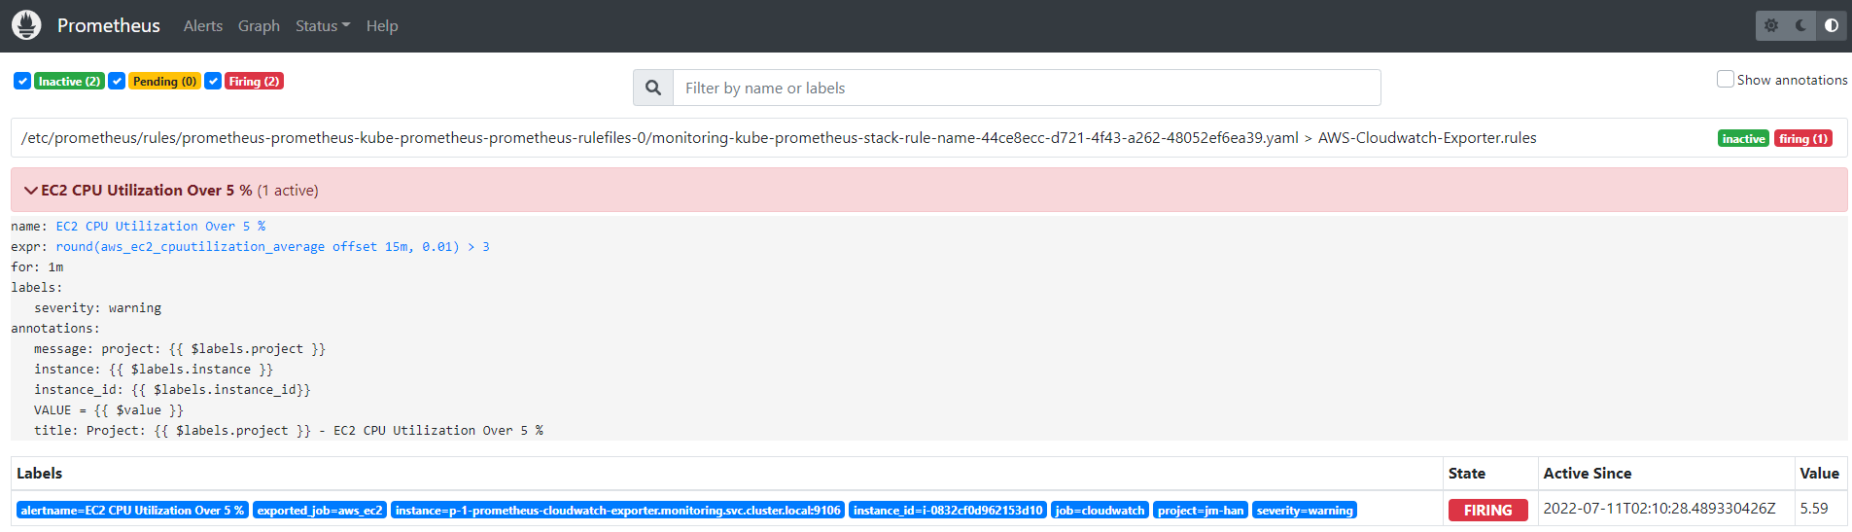This screenshot has height=532, width=1852.
Task: Focus the Filter by name or labels field
Action: 1027,88
